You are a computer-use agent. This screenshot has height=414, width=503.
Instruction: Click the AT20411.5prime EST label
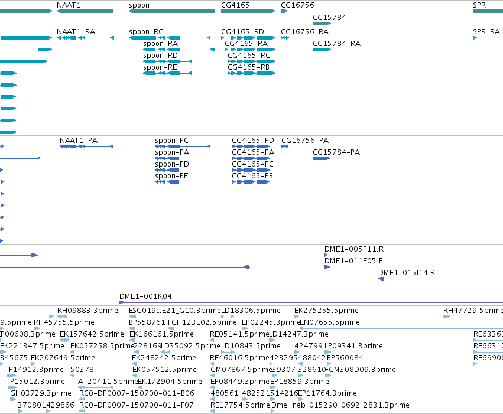(108, 382)
